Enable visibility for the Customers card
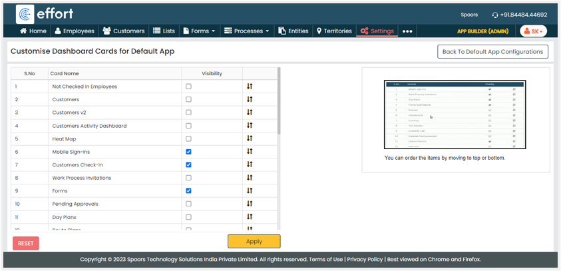 point(188,99)
